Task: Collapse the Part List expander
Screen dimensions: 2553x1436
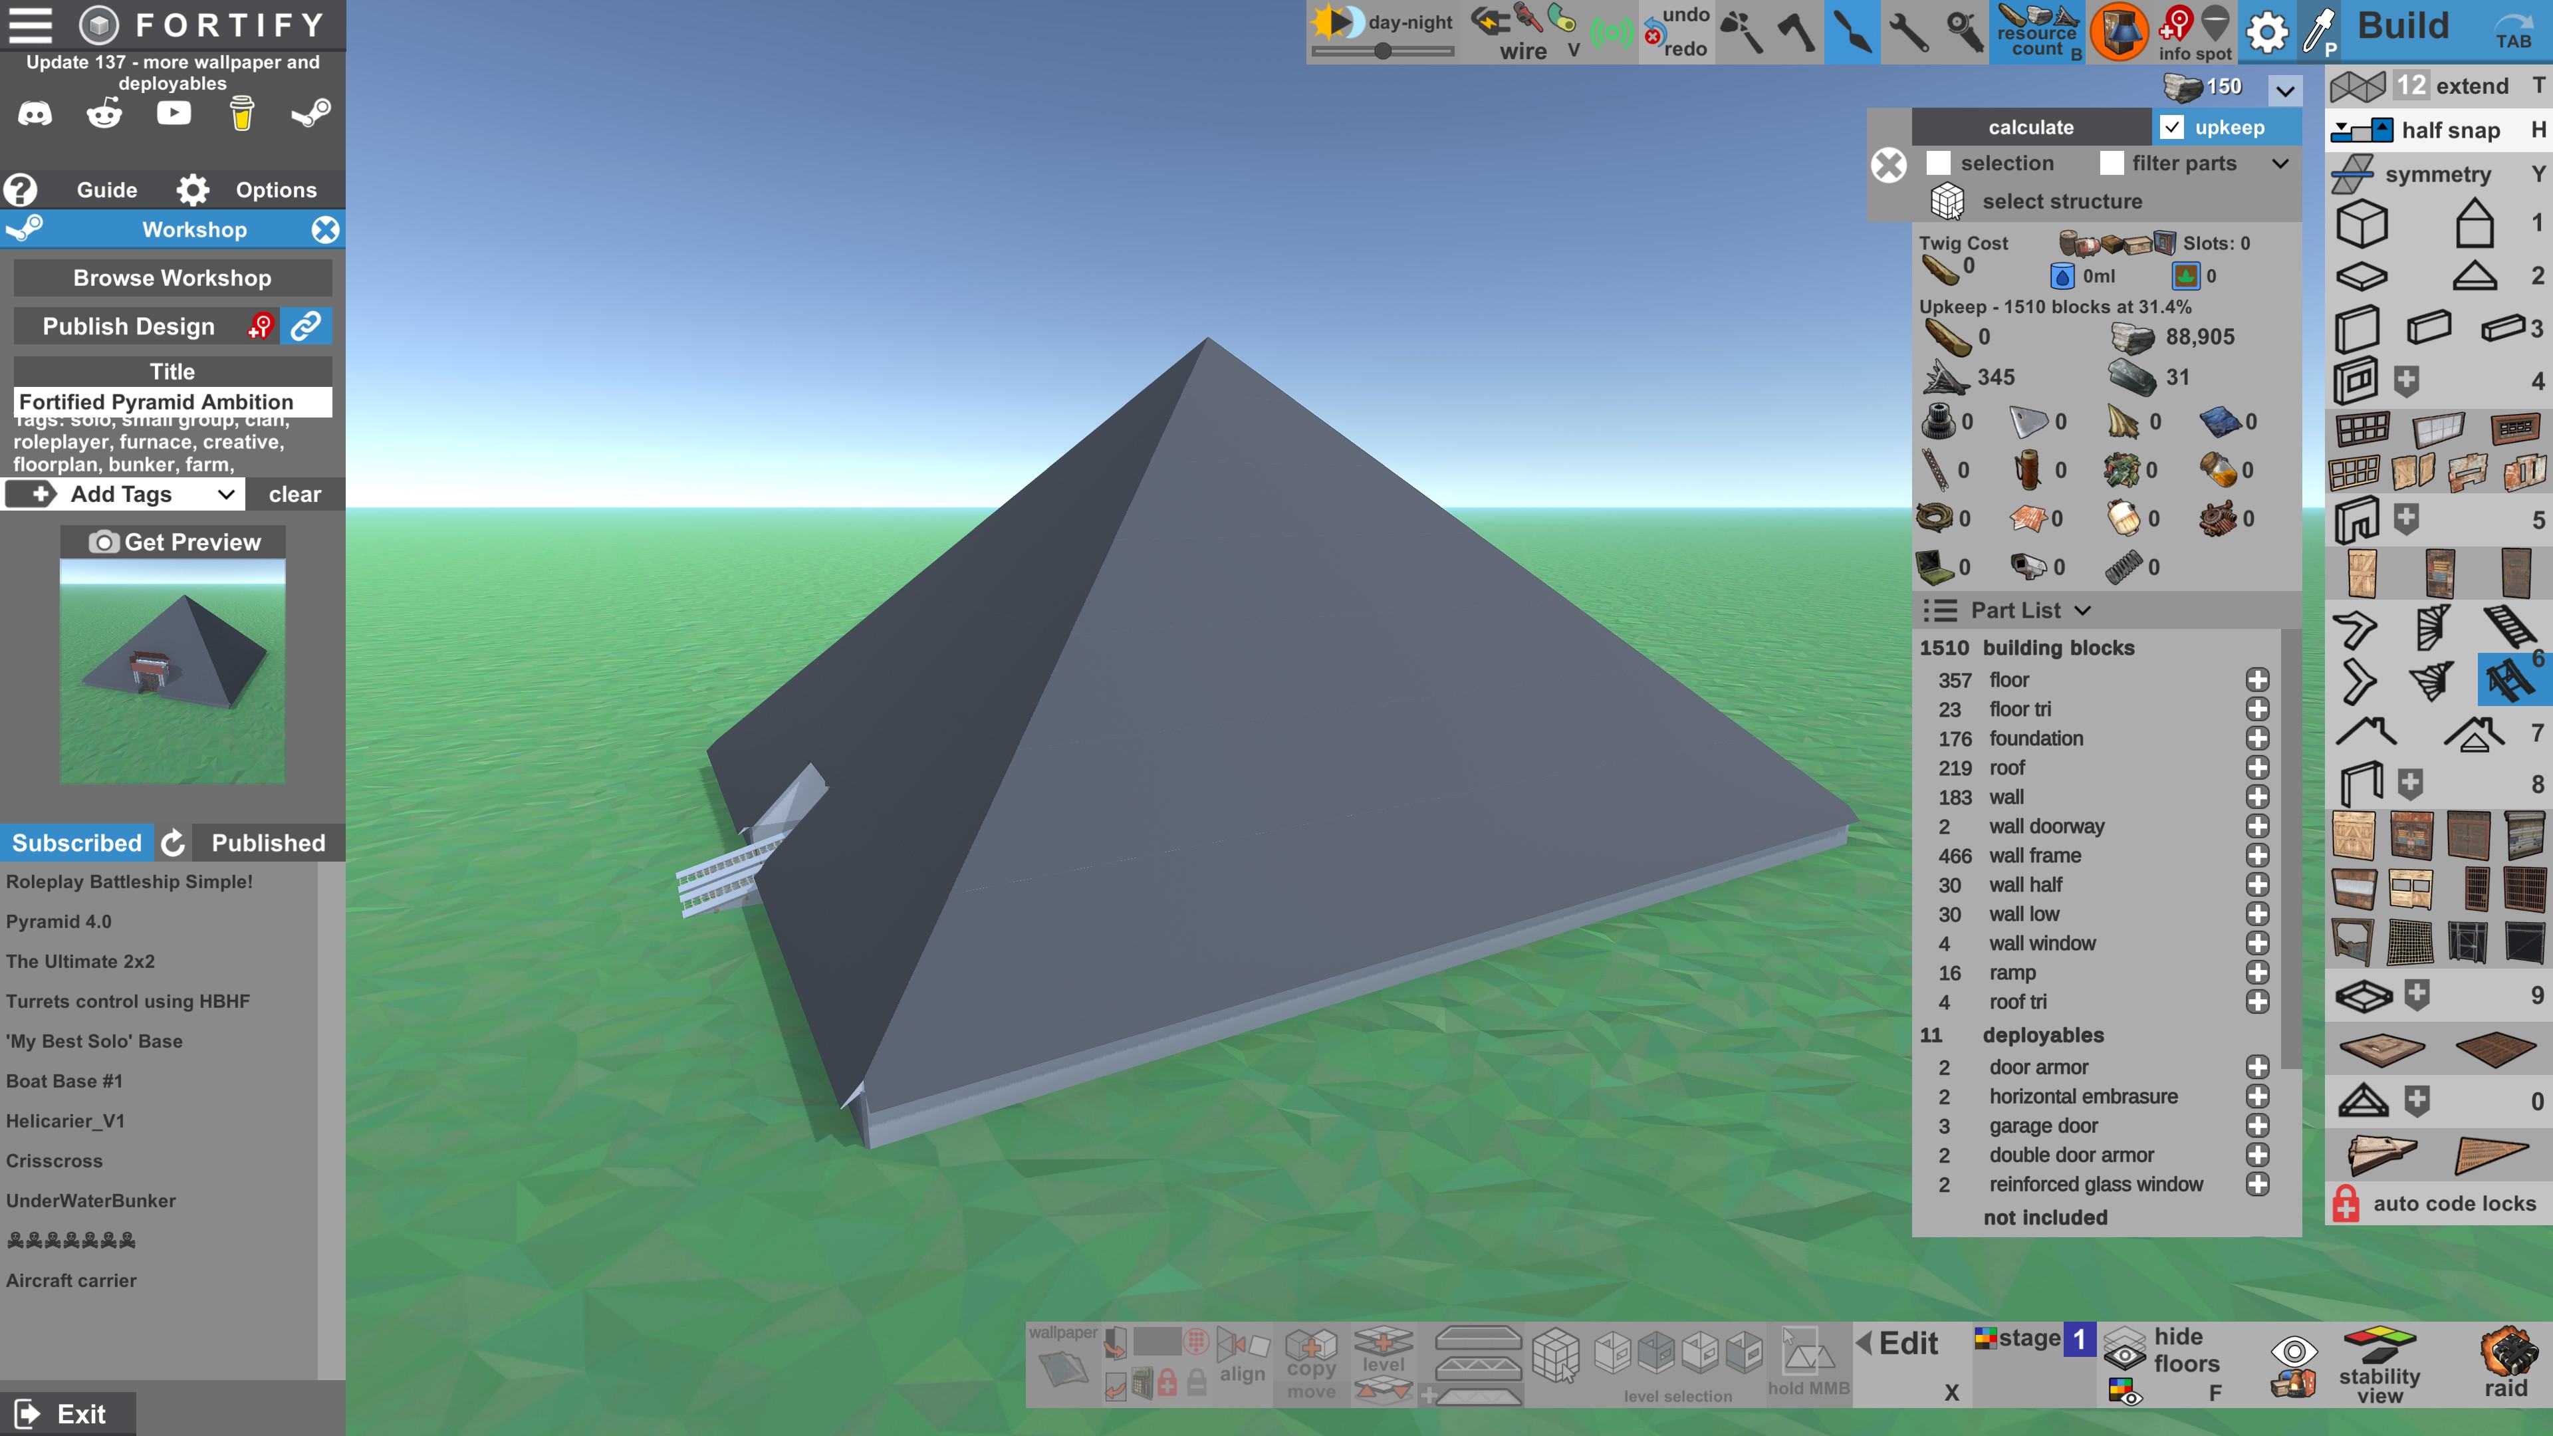Action: (2082, 610)
